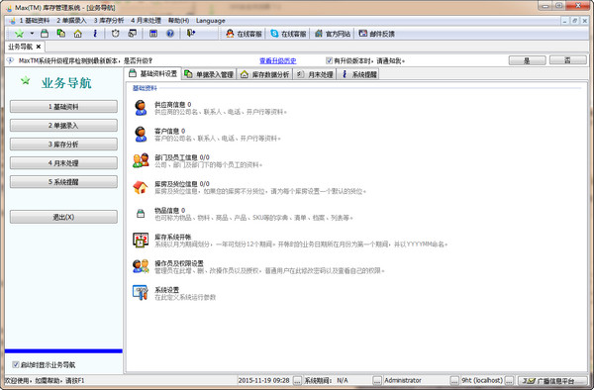Click the 查看升级历史 link
Screen dimensions: 594x390
click(277, 60)
